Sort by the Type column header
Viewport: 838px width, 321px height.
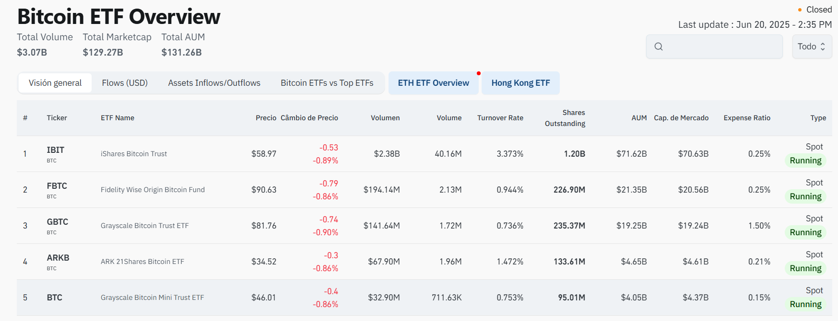pyautogui.click(x=818, y=118)
